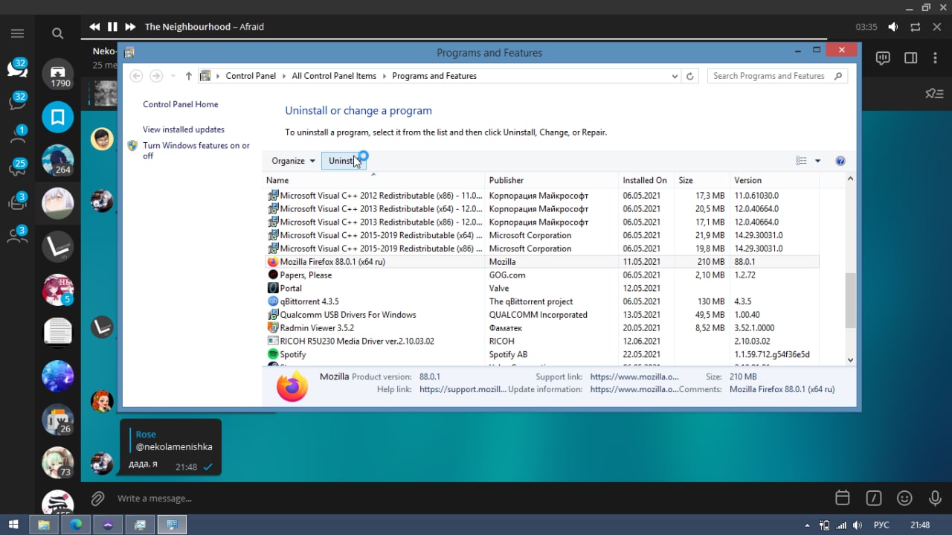Open Archived Chats with 1790 badge
Viewport: 952px width, 535px height.
58,74
